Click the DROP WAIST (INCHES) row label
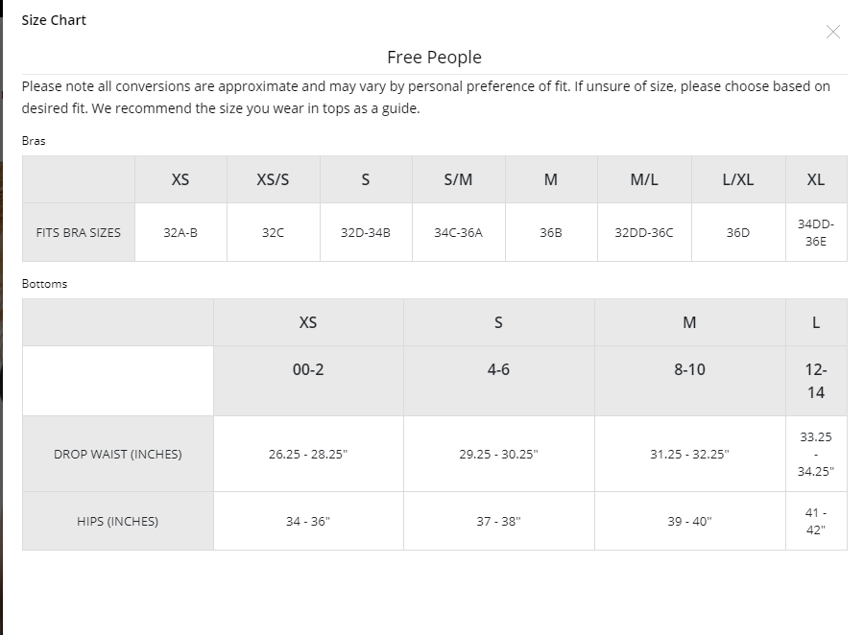Screen dimensions: 864x635 tap(117, 454)
